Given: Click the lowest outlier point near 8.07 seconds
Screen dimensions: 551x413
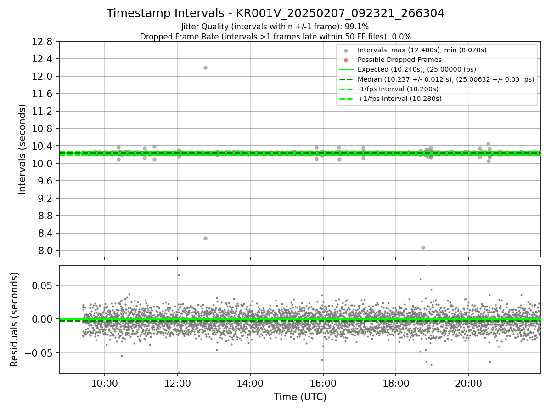Looking at the screenshot, I should pyautogui.click(x=423, y=247).
